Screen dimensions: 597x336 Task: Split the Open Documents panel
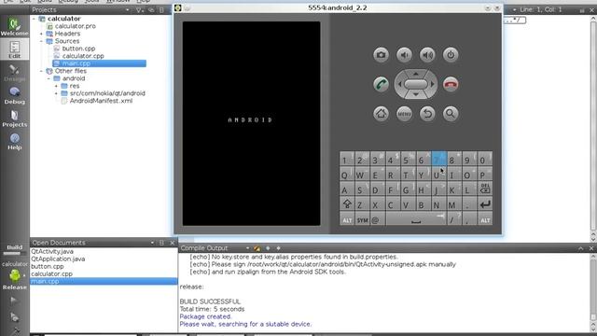click(x=161, y=243)
